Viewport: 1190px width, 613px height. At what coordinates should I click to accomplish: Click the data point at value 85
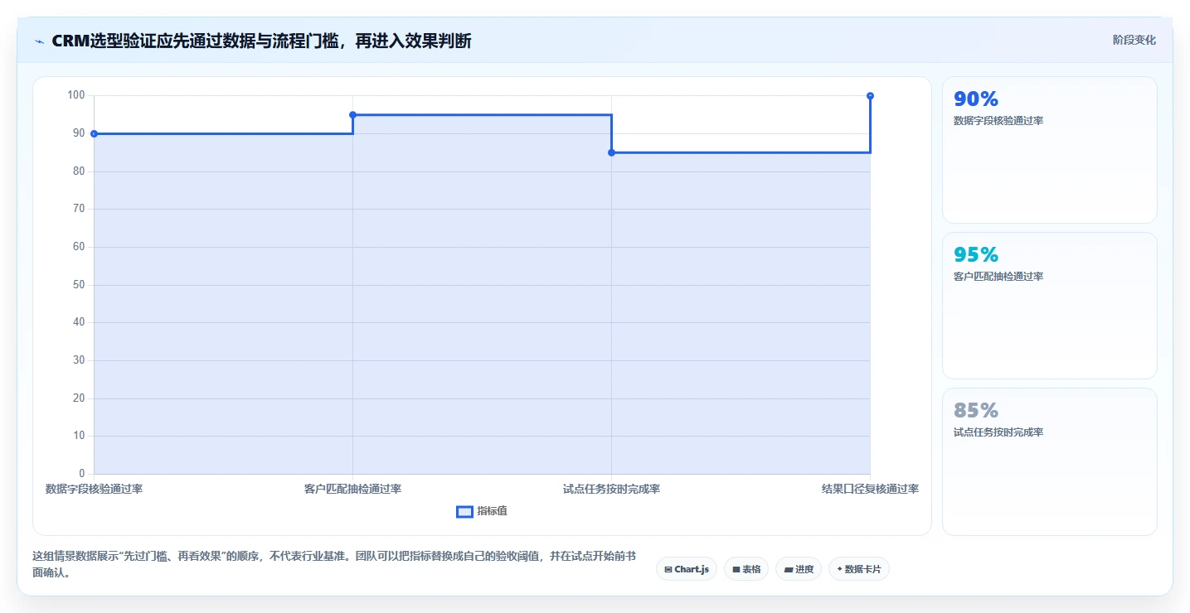(611, 152)
